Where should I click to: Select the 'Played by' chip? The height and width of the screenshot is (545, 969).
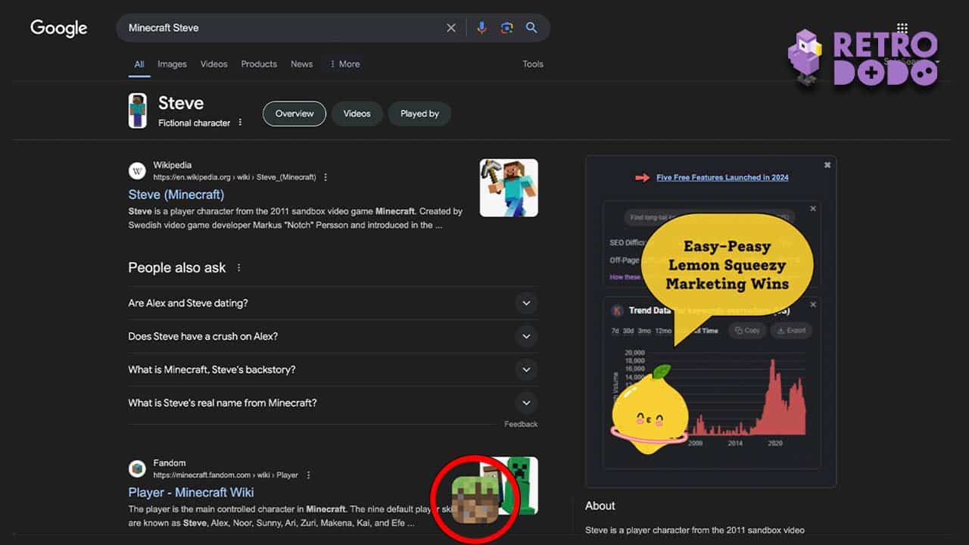419,114
